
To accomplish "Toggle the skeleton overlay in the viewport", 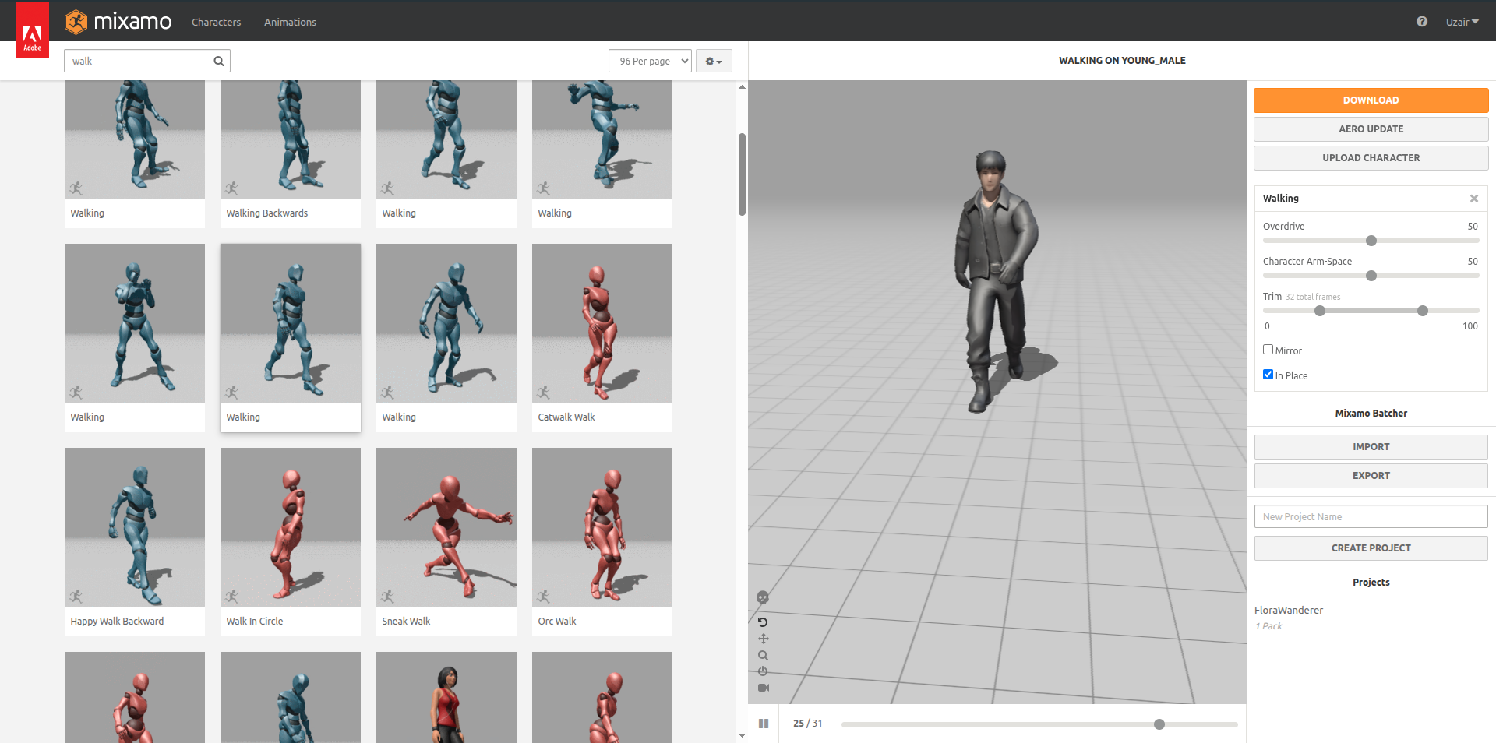I will point(762,597).
